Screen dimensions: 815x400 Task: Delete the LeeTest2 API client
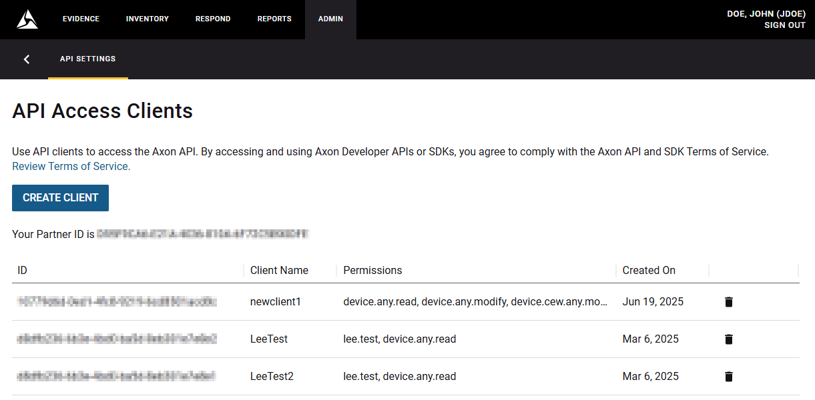coord(729,377)
